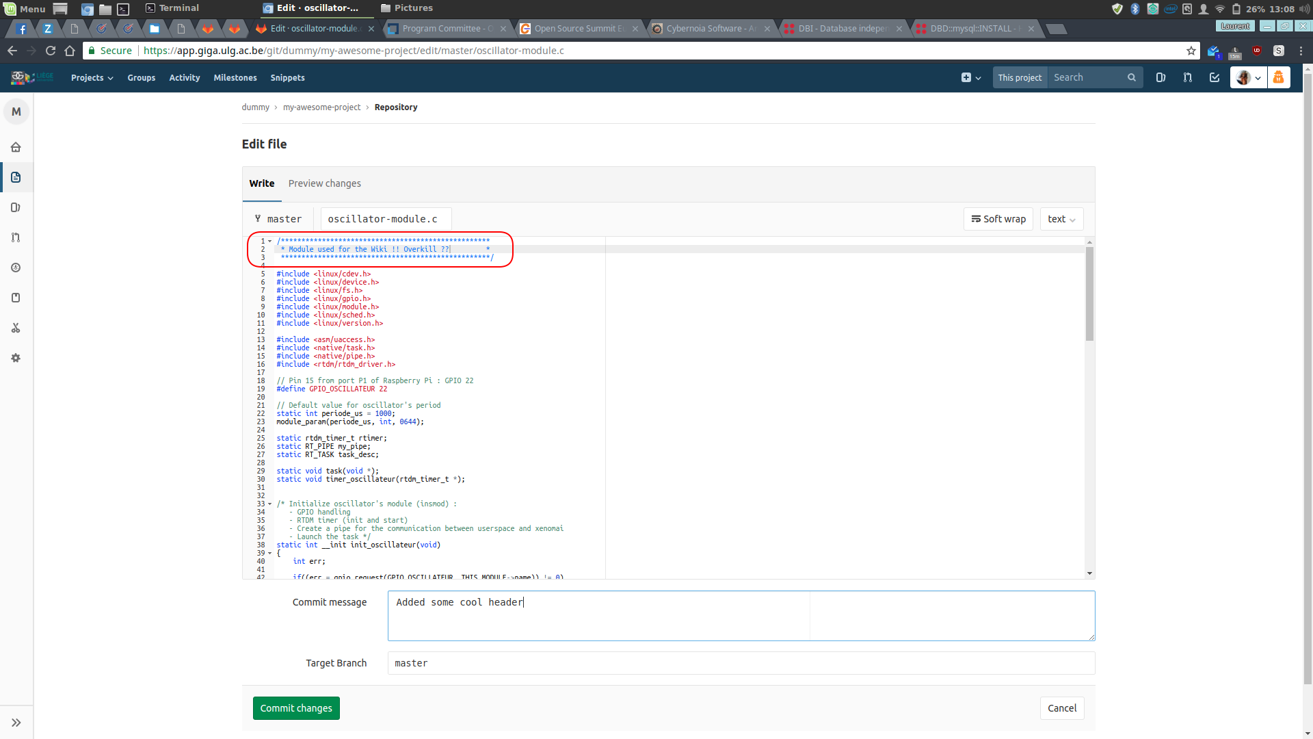Switch to Program Committee browser tab

coord(447,28)
